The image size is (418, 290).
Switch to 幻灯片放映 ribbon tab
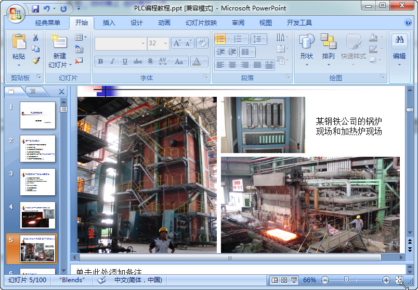[x=201, y=23]
